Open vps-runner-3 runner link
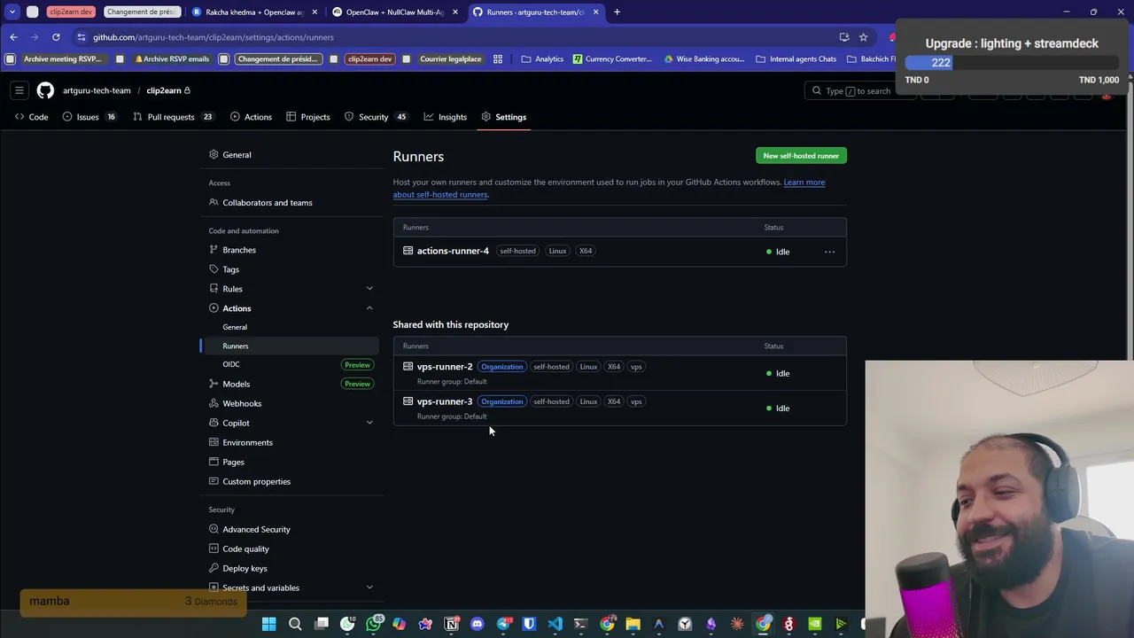This screenshot has width=1134, height=638. (x=445, y=401)
